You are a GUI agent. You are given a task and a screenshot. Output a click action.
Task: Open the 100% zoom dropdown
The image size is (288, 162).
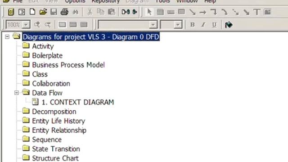pos(26,25)
